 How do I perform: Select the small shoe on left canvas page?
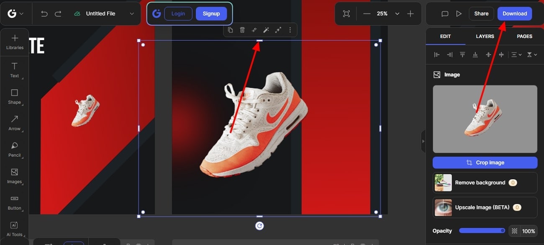point(86,111)
